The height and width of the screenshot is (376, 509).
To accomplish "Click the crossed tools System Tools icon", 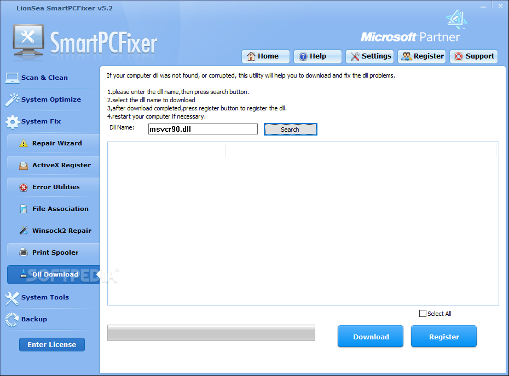I will click(13, 298).
